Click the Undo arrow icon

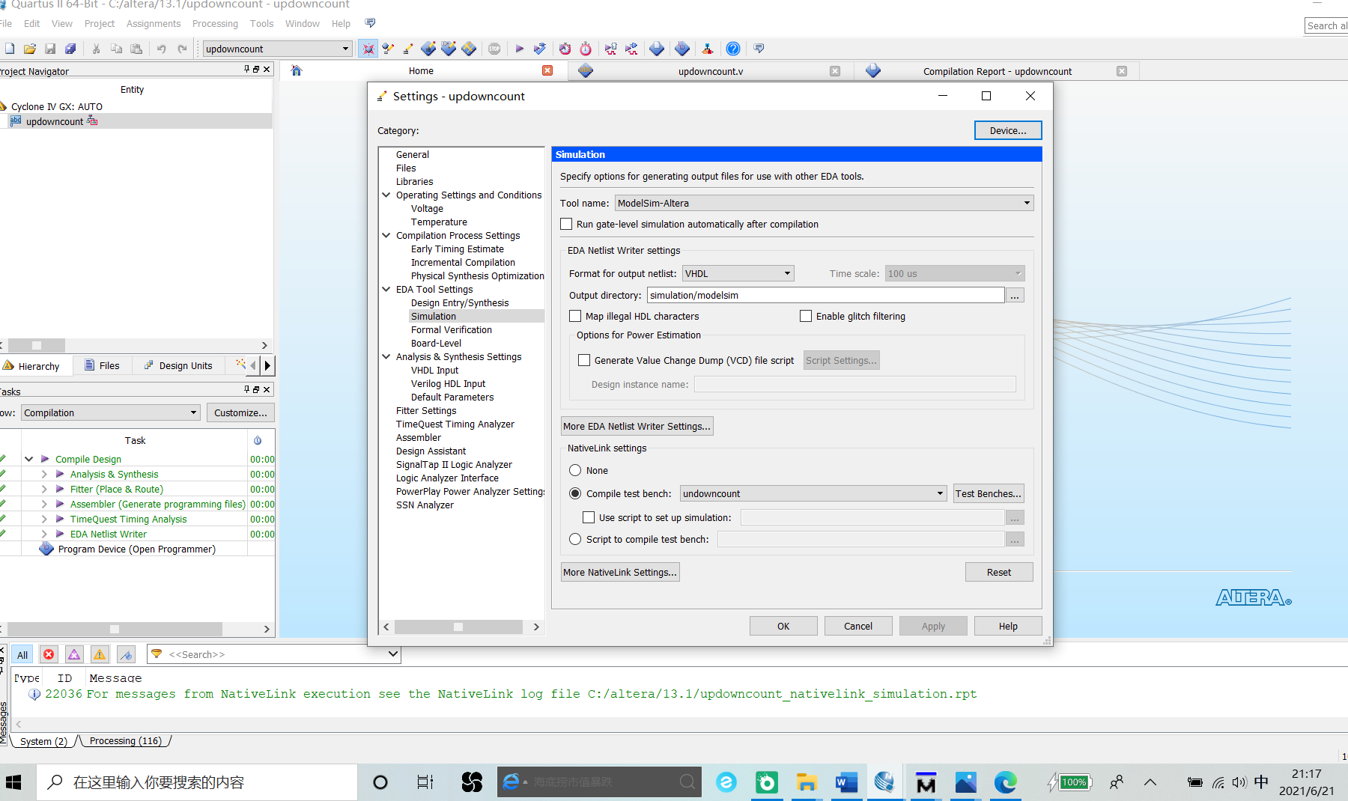tap(162, 49)
